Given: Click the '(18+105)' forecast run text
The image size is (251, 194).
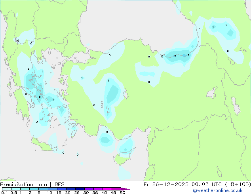Looking at the screenshot, I should (238, 184).
